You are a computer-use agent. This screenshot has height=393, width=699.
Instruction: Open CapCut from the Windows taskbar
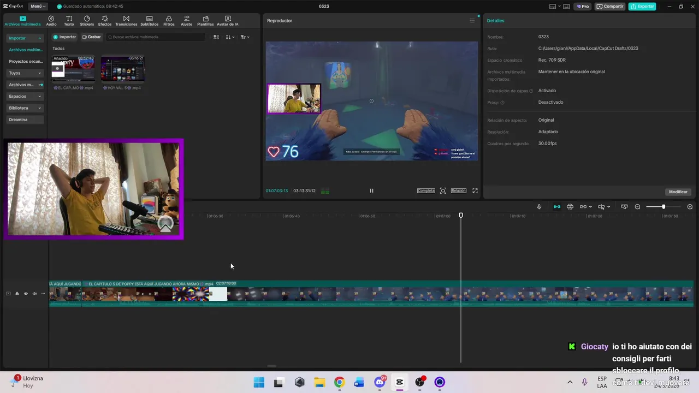400,382
